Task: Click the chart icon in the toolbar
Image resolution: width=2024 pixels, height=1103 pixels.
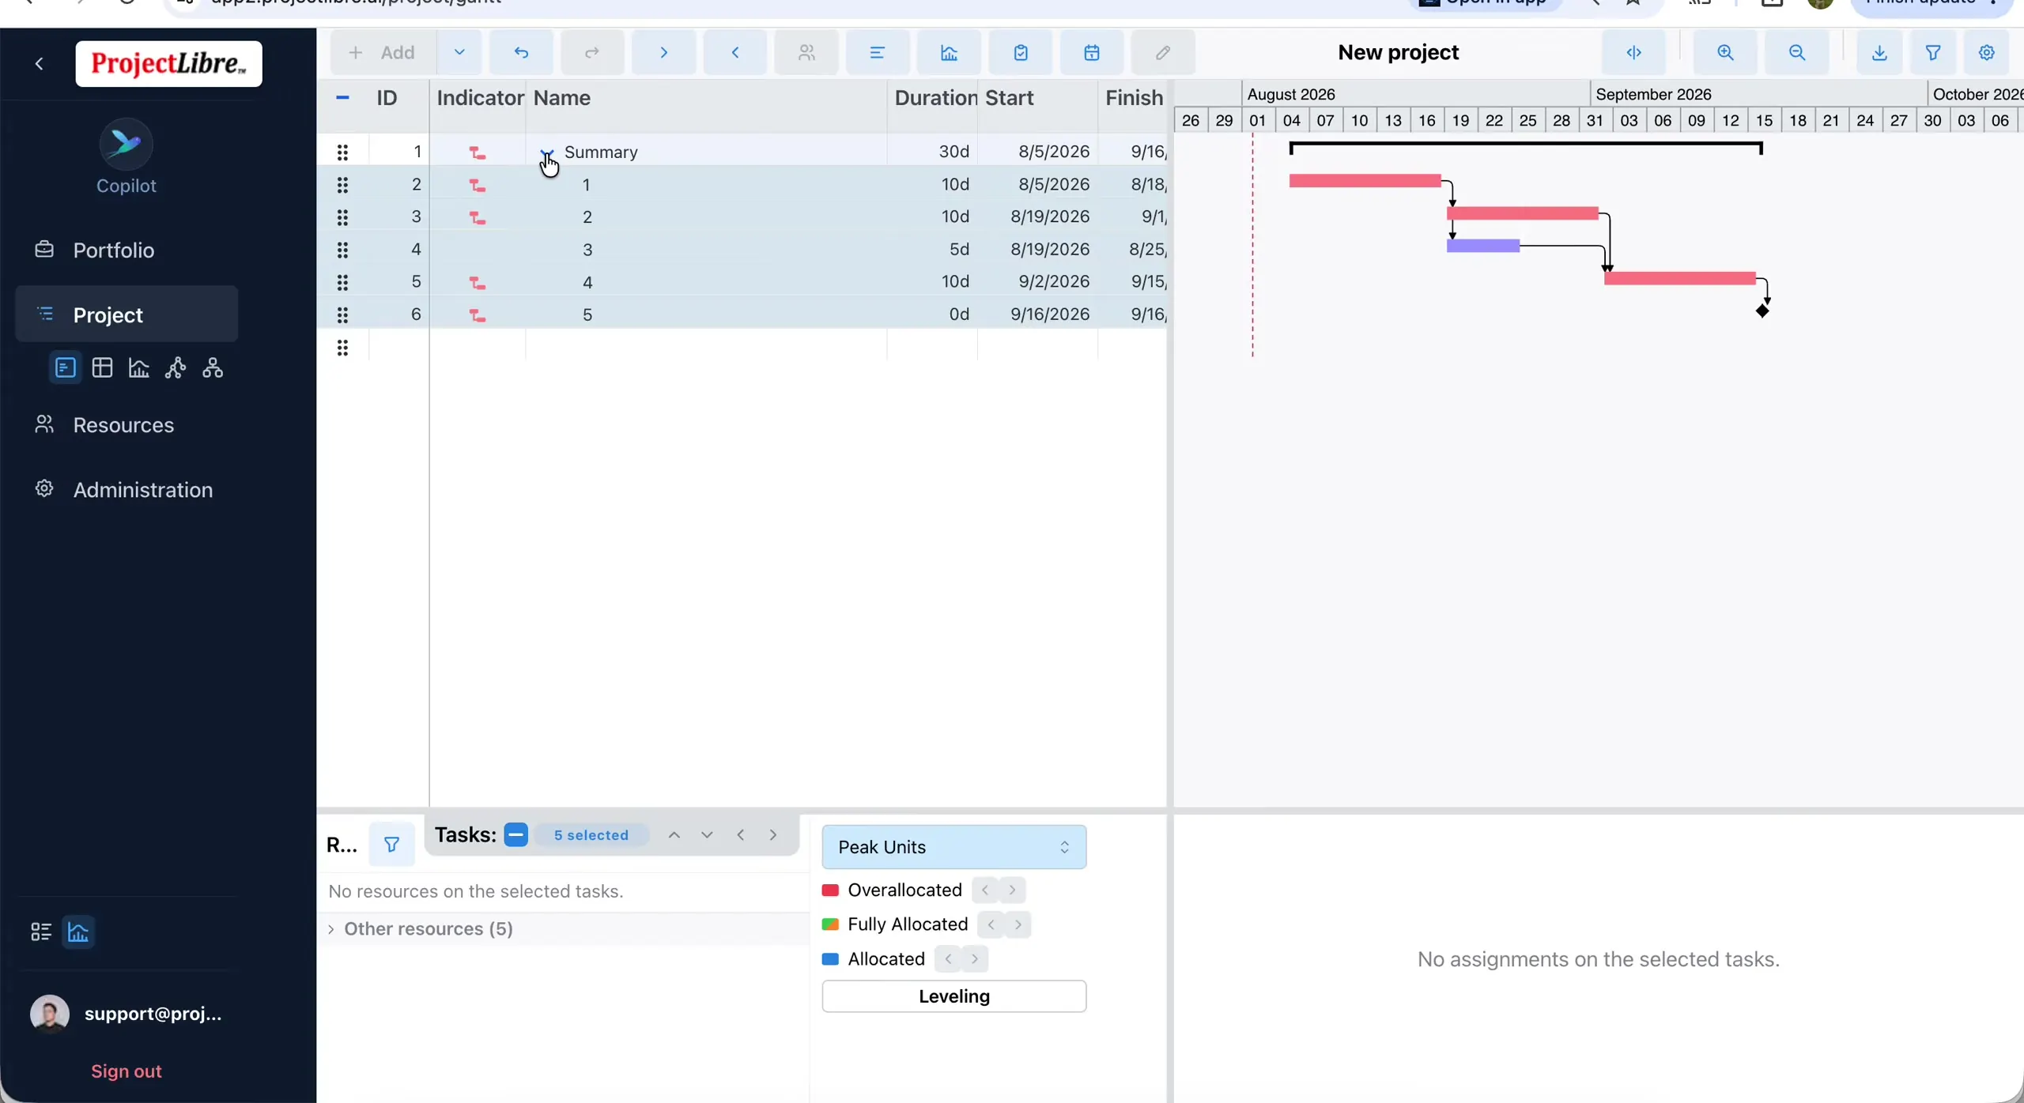Action: (x=949, y=53)
